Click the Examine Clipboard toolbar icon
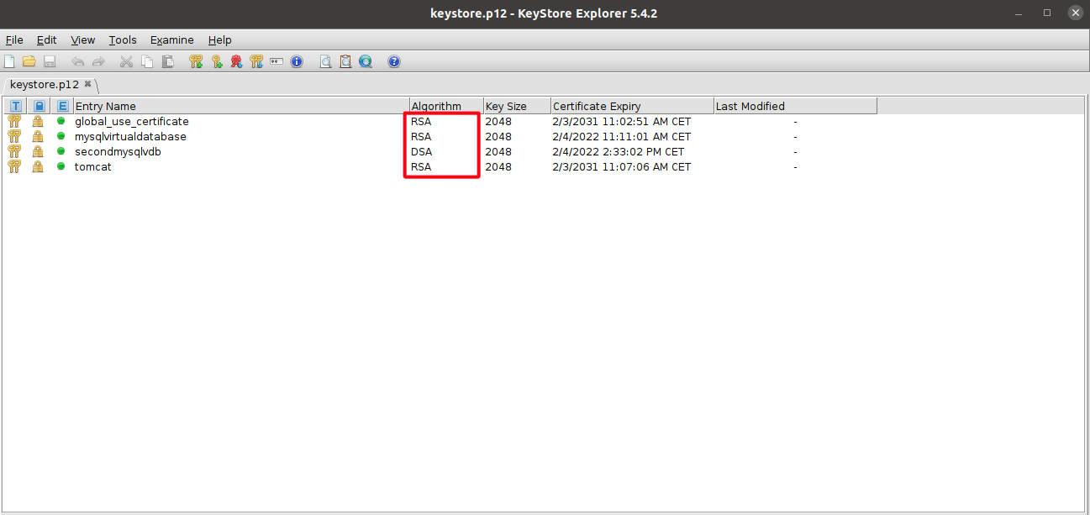 (x=345, y=61)
